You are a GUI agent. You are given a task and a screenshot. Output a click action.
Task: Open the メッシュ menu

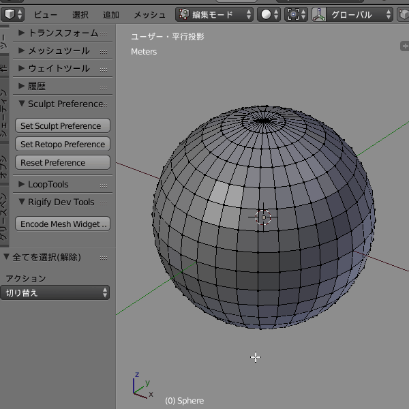[x=150, y=14]
